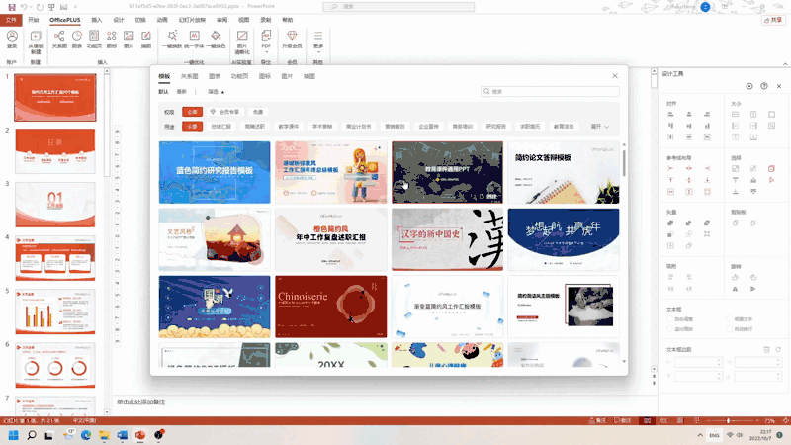Image resolution: width=791 pixels, height=445 pixels.
Task: Toggle the 筛选 filter dropdown arrow
Action: (222, 92)
